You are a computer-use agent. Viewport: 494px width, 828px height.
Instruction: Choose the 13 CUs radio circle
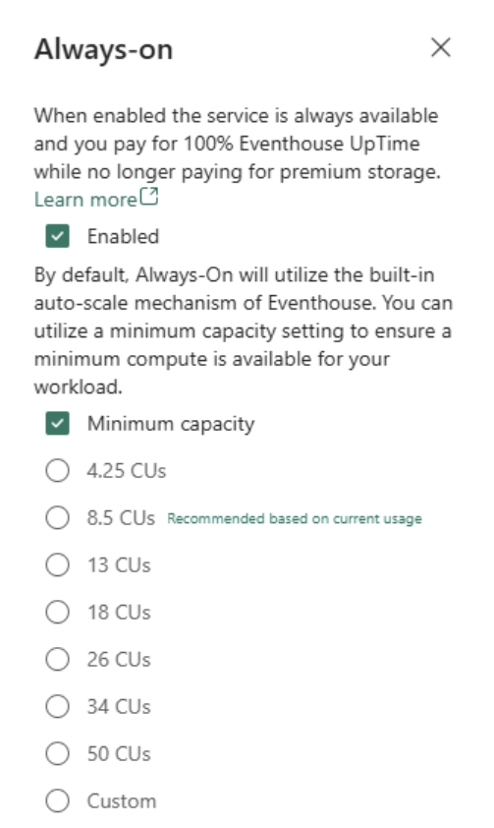click(x=58, y=565)
